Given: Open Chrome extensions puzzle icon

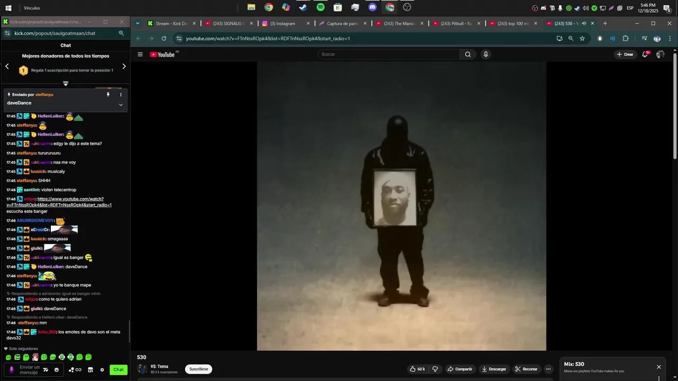Looking at the screenshot, I should (x=626, y=39).
